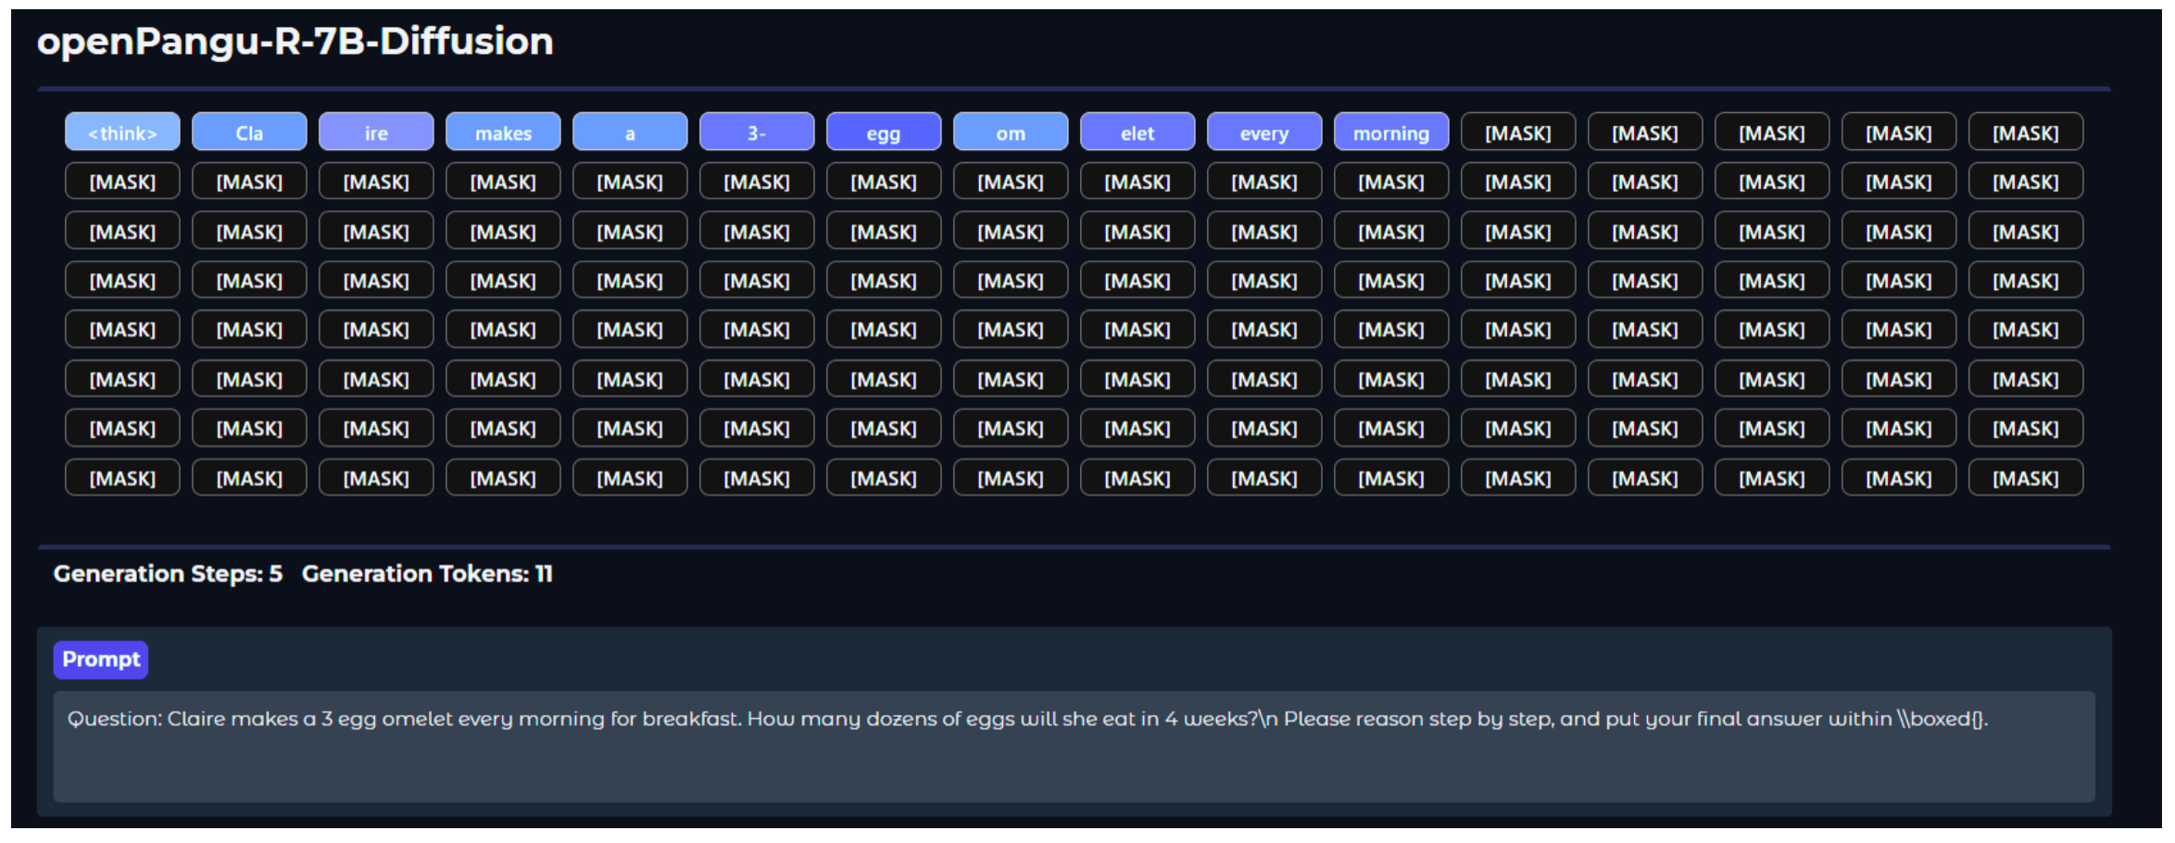This screenshot has width=2175, height=843.
Task: Click the [MASK] token right after 'morning'
Action: 1518,132
